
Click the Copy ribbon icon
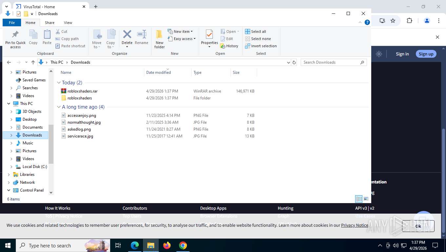click(33, 37)
